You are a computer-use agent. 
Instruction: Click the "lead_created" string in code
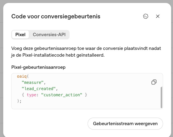coord(38,89)
